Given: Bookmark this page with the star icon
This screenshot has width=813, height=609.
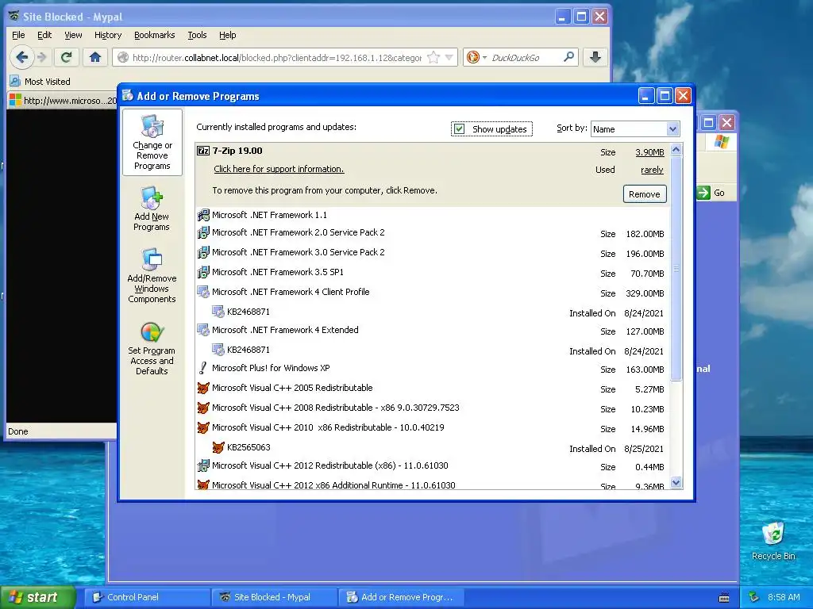Looking at the screenshot, I should (x=433, y=57).
